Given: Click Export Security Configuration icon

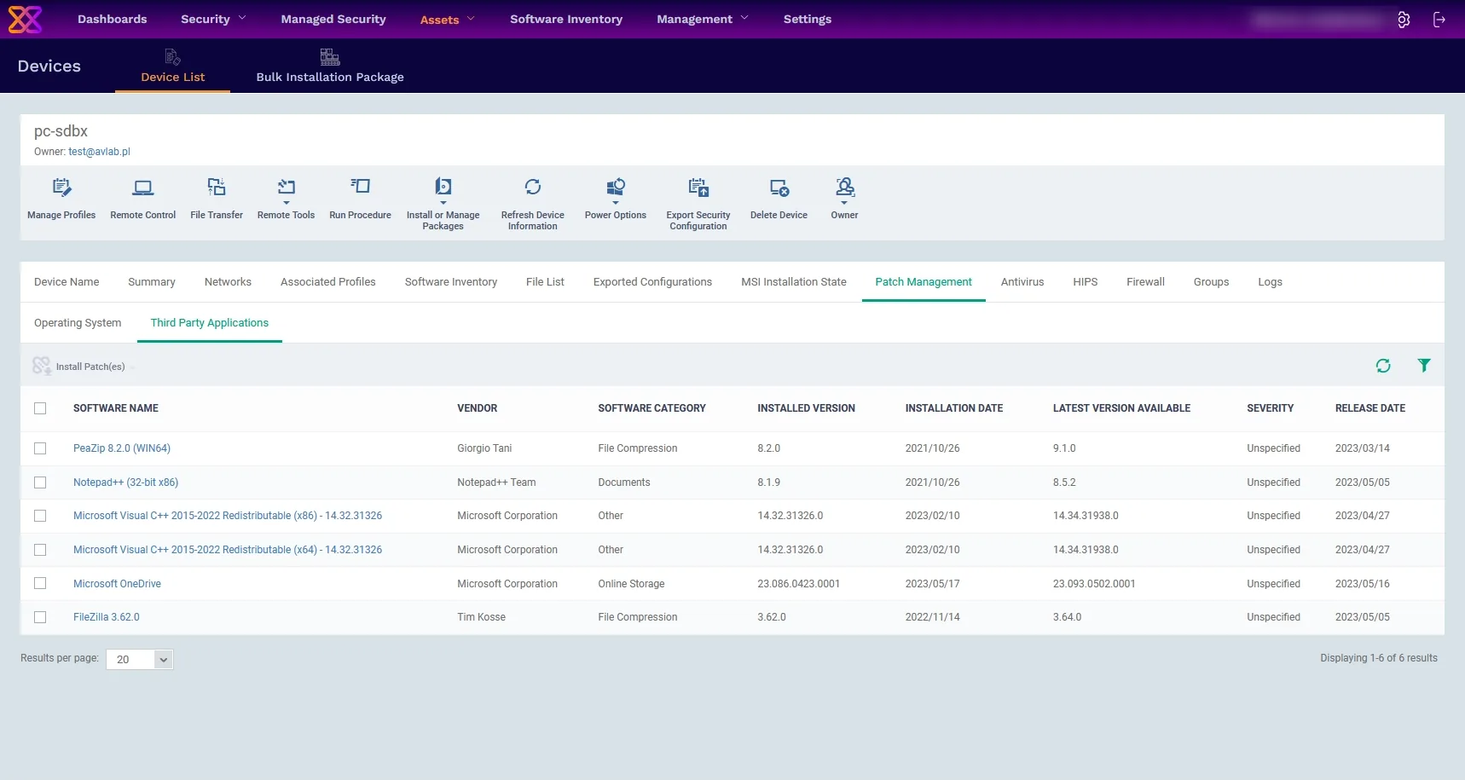Looking at the screenshot, I should click(x=698, y=188).
